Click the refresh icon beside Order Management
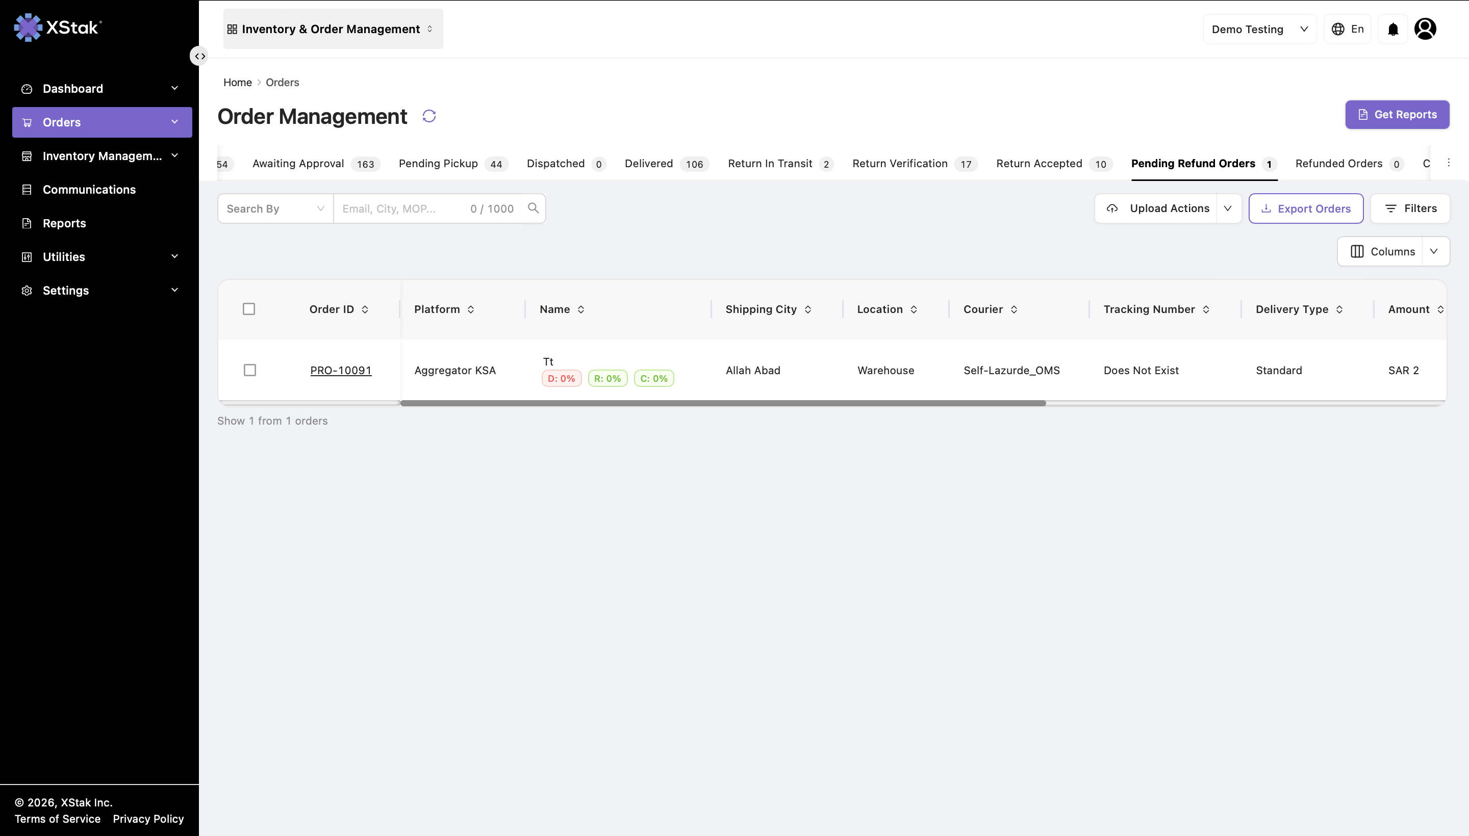The image size is (1469, 836). click(429, 116)
